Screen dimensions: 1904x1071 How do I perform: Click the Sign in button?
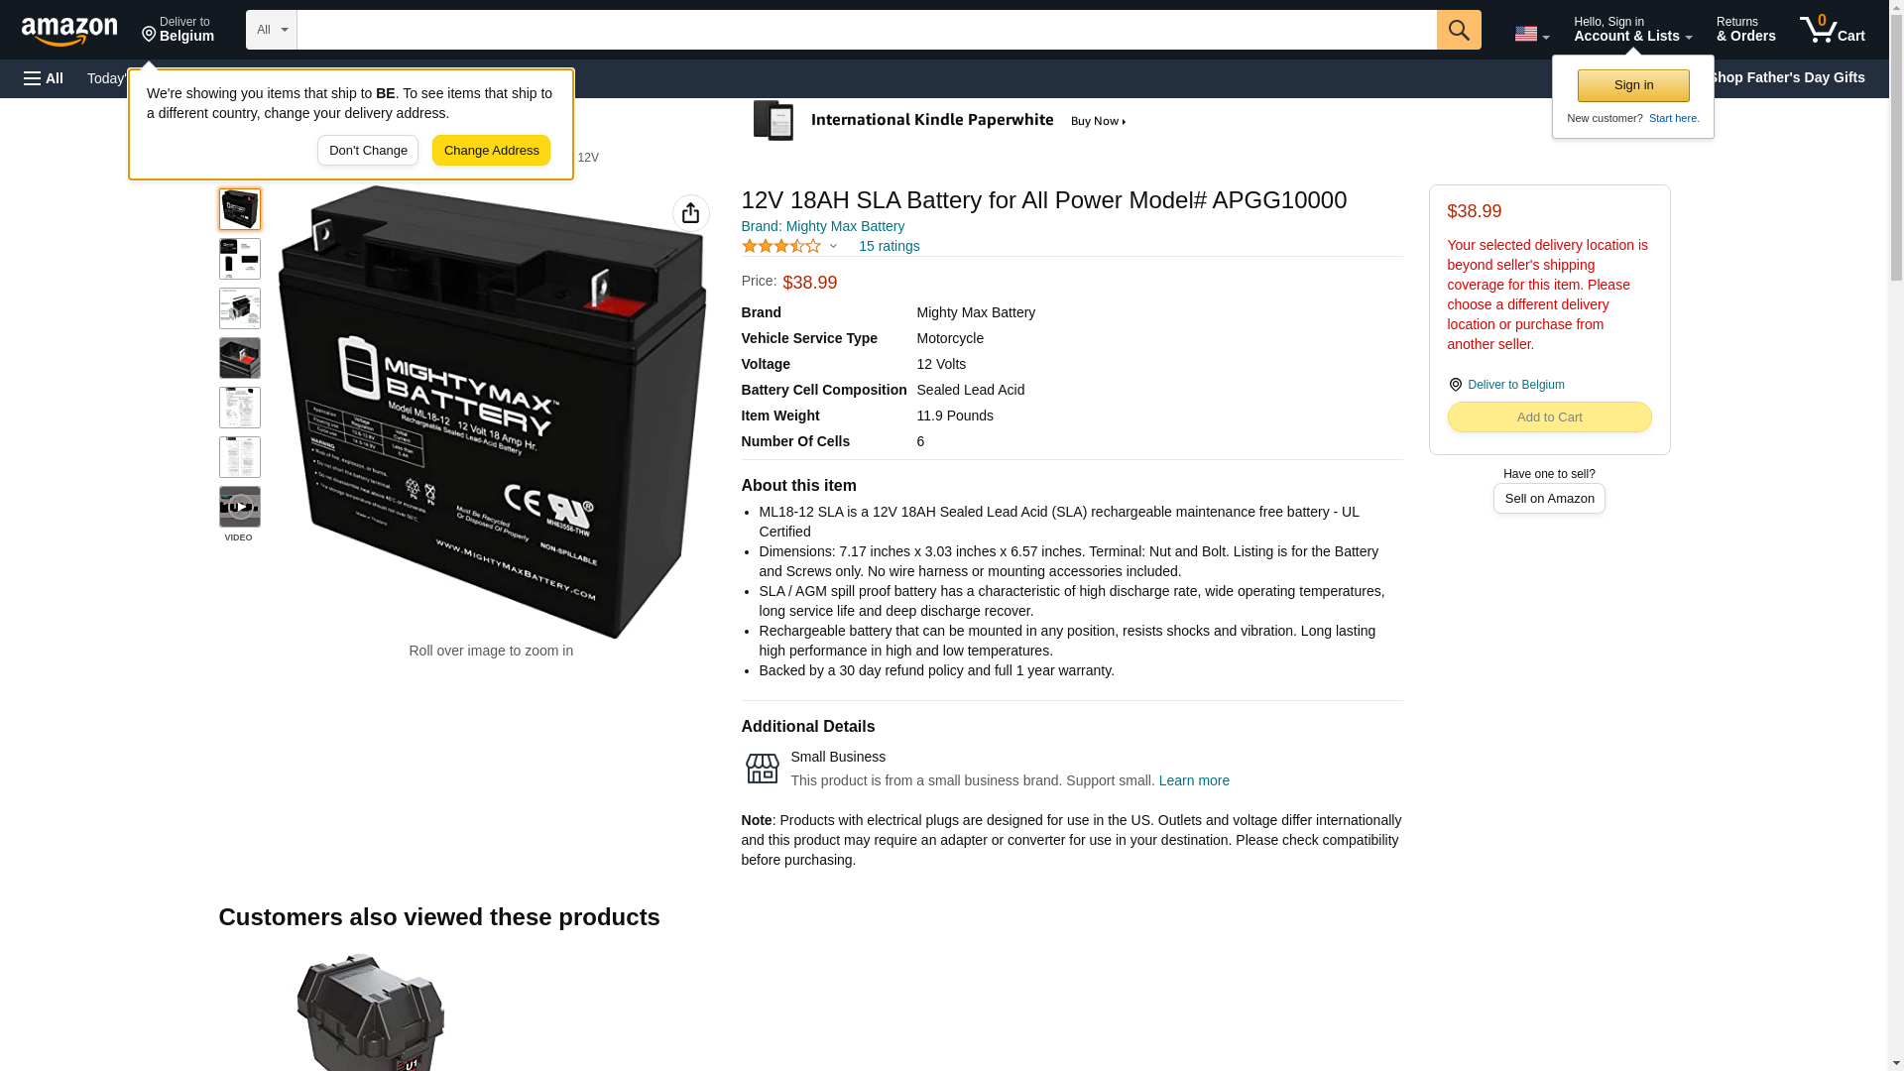(x=1633, y=85)
